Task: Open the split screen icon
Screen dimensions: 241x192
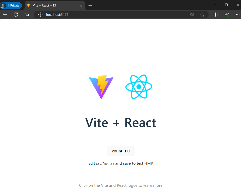Action: pos(215,15)
